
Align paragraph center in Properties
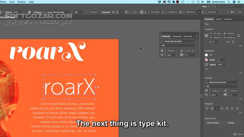(212, 108)
